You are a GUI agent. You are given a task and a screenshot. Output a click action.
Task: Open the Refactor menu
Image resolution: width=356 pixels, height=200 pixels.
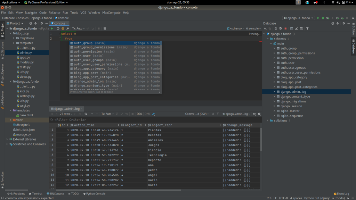point(55,13)
